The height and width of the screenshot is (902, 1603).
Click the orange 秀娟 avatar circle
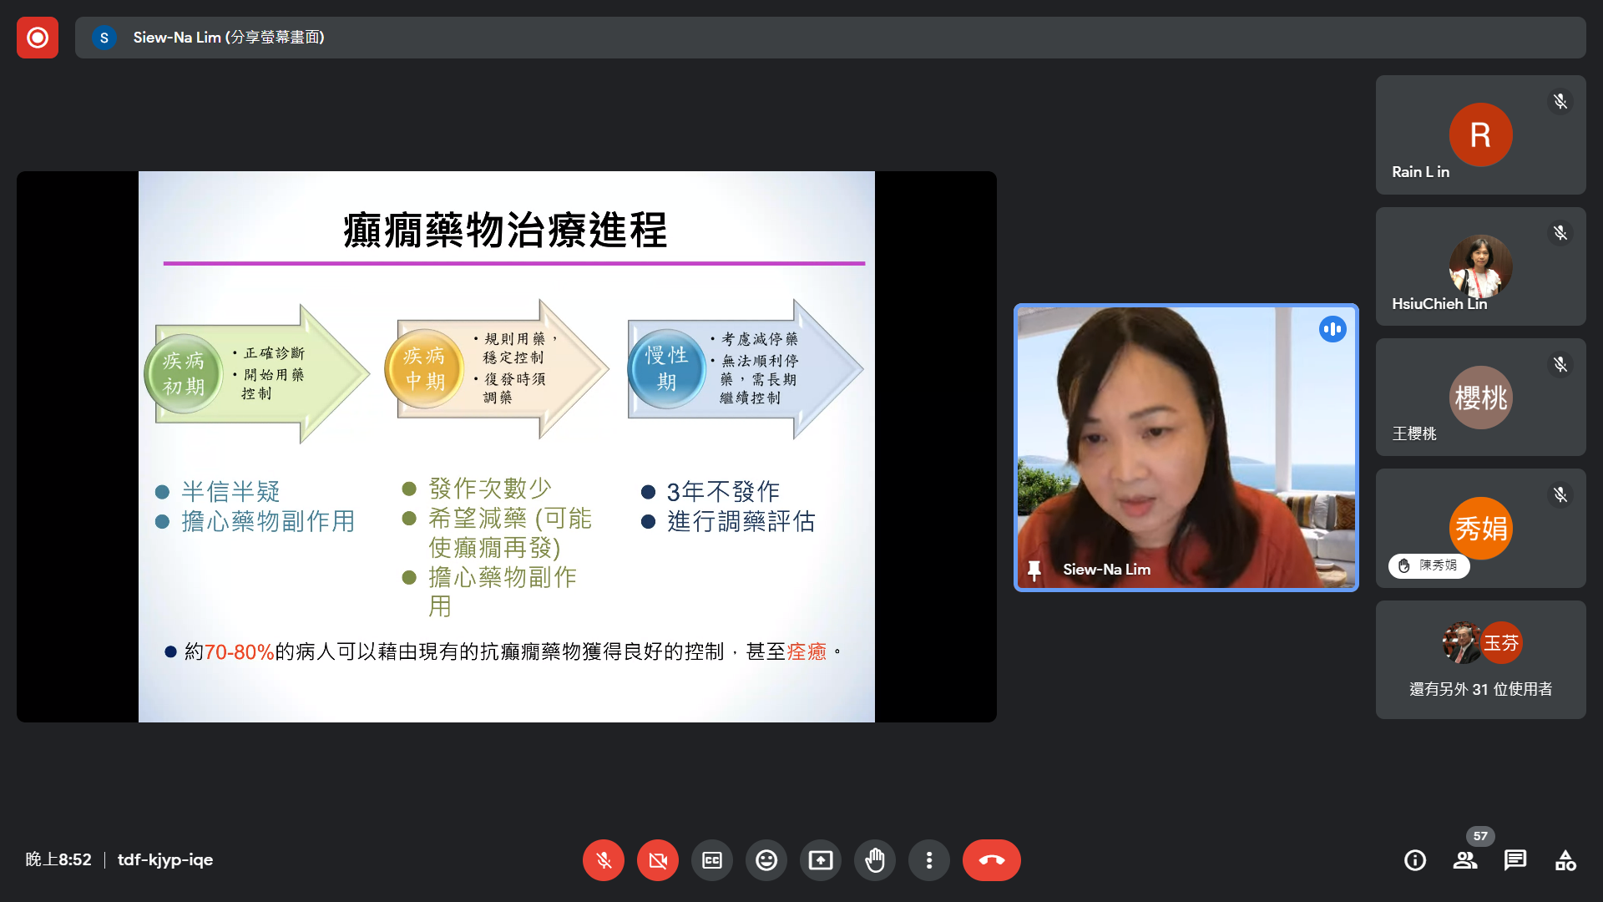click(x=1480, y=529)
